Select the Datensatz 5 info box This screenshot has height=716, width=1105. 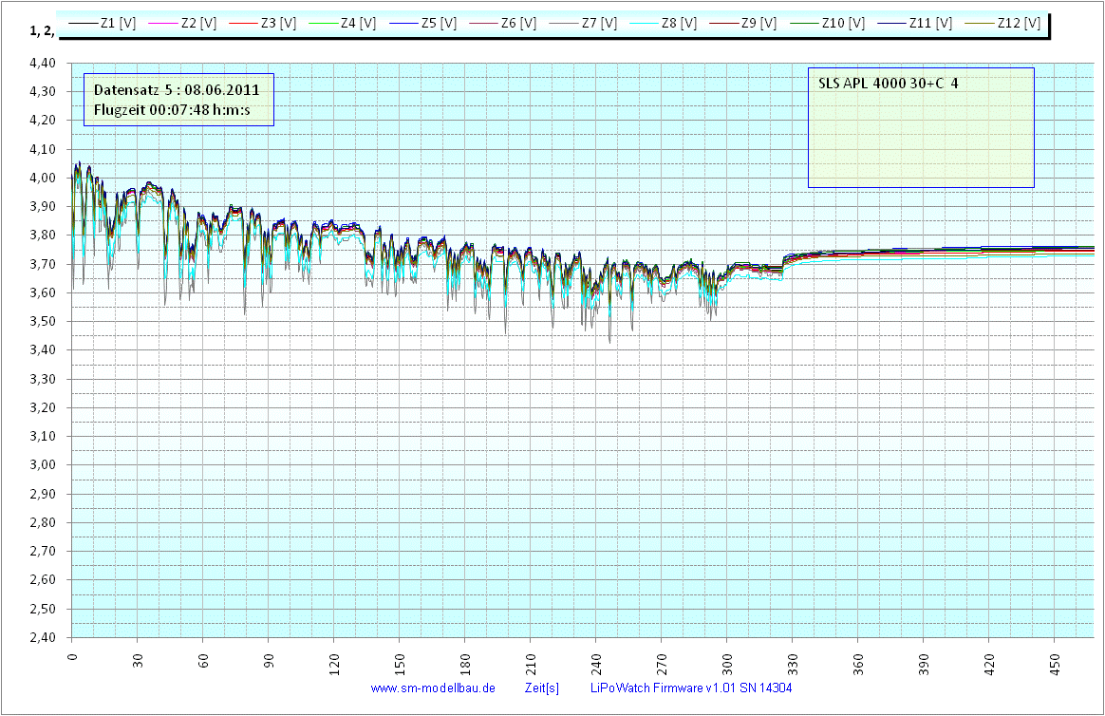(178, 100)
